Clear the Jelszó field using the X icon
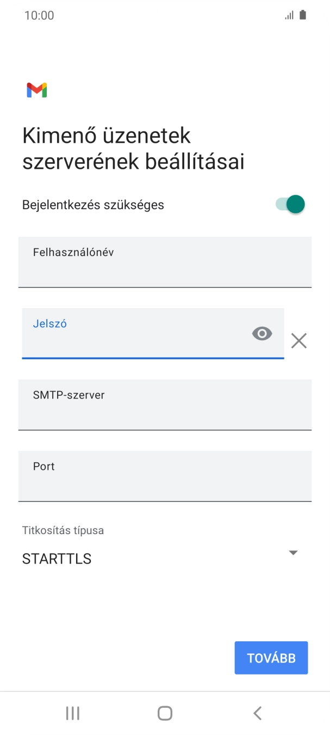 (298, 340)
